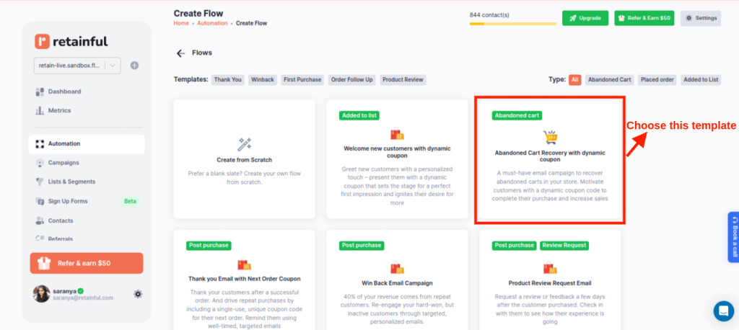Viewport: 739px width, 330px height.
Task: Filter templates by First Purchase
Action: 302,80
